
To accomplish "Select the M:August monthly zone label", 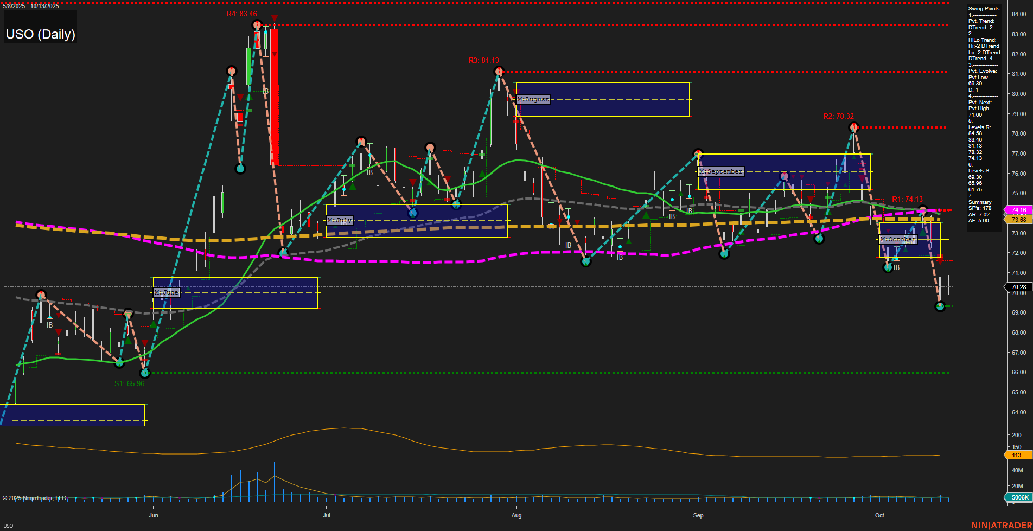I will tap(533, 99).
